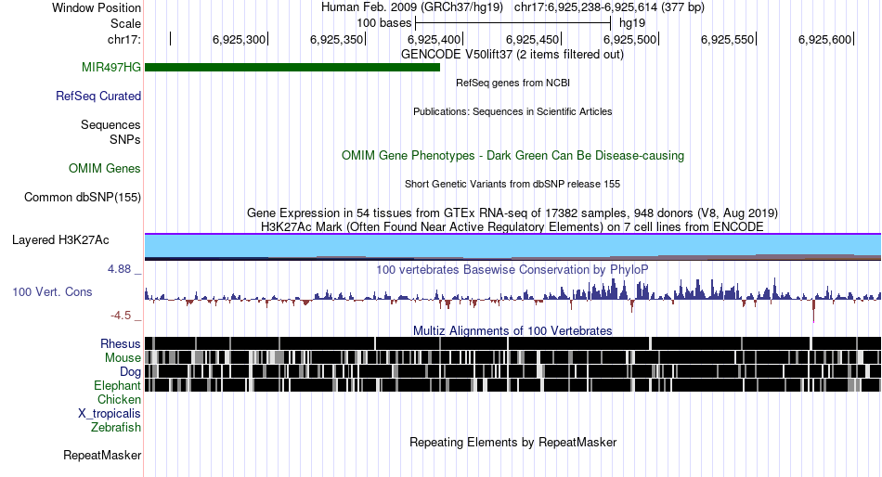Click the Zebrafish alignment label
This screenshot has height=477, width=882.
click(x=116, y=428)
